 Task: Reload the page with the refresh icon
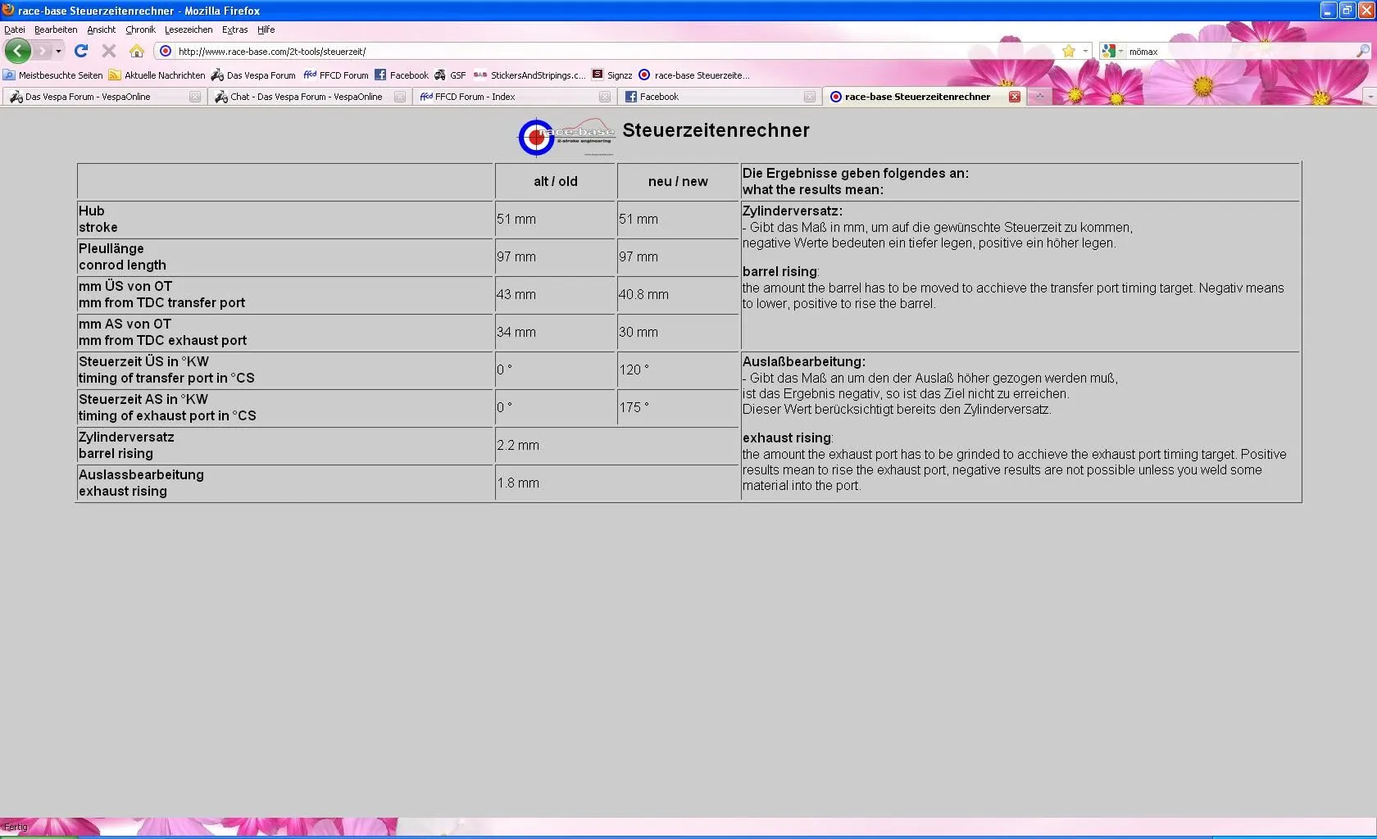[80, 51]
